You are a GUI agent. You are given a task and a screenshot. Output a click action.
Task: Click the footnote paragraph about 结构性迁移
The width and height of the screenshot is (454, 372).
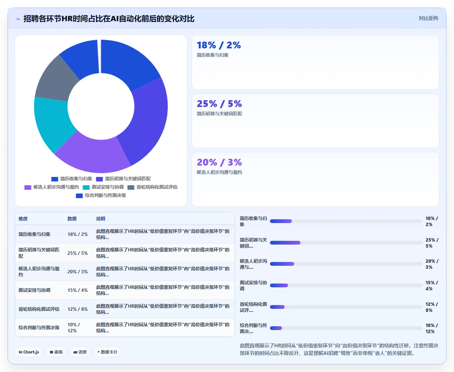tap(339, 350)
